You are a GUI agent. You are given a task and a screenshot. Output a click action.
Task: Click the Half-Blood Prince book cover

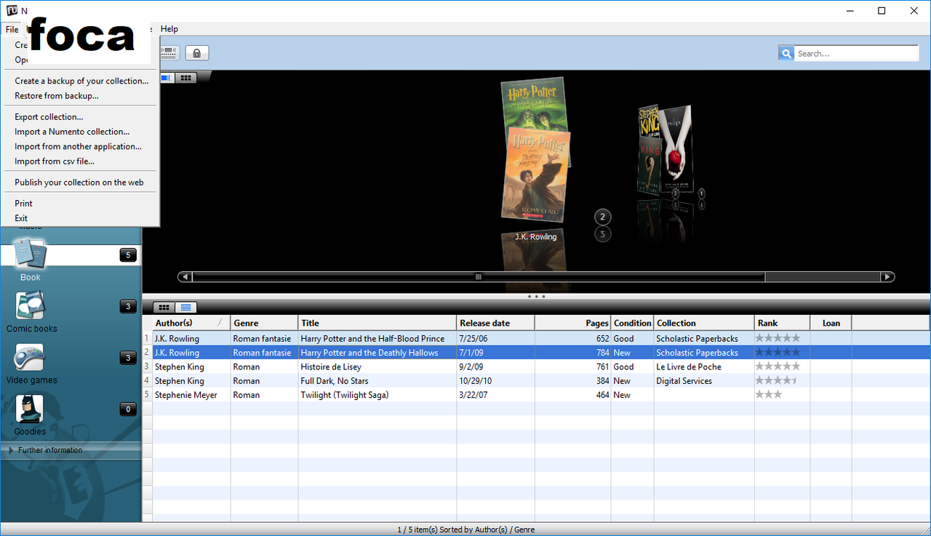(x=534, y=103)
